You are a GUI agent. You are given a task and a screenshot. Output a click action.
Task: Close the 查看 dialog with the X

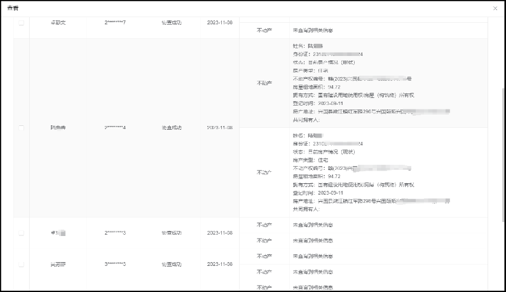(495, 8)
